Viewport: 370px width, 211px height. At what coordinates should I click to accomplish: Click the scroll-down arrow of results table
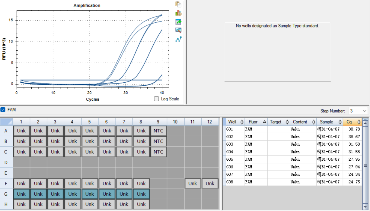(365, 207)
